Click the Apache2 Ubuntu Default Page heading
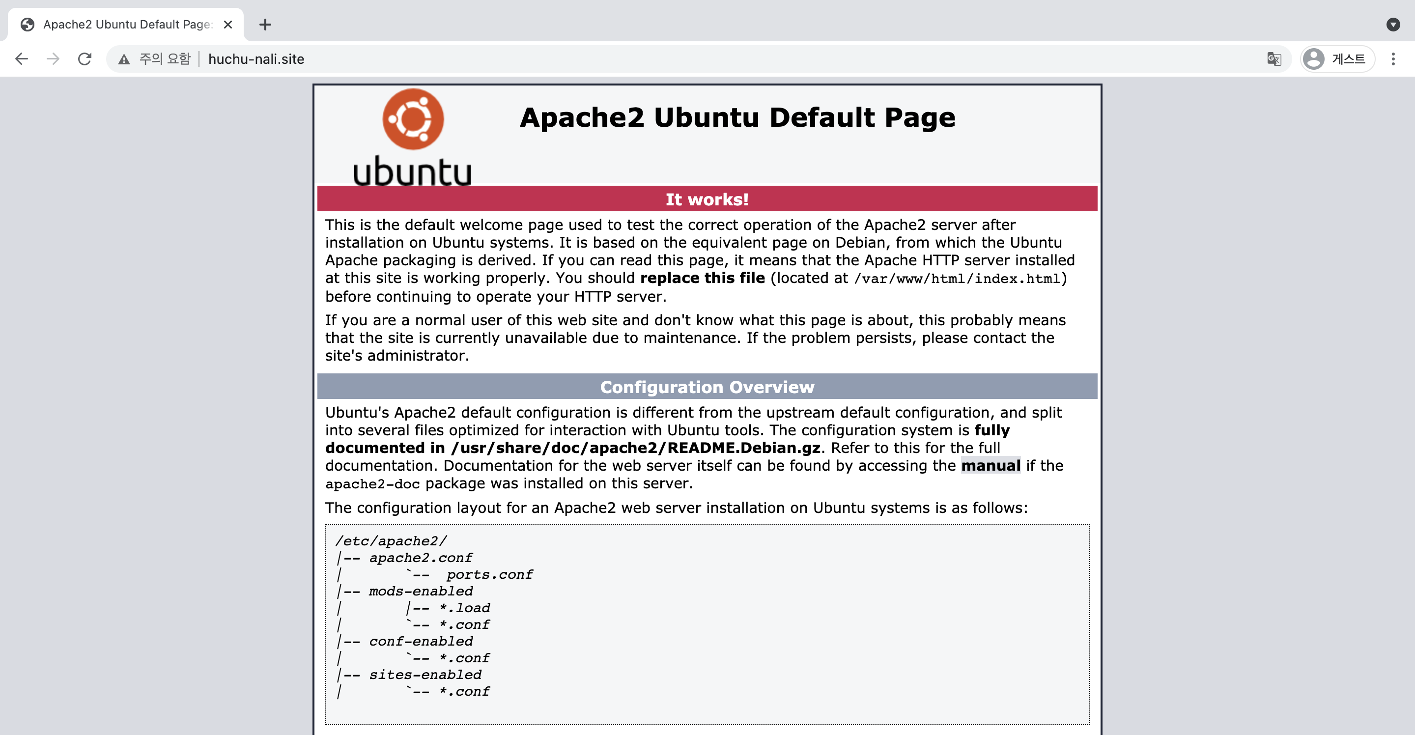 coord(737,117)
